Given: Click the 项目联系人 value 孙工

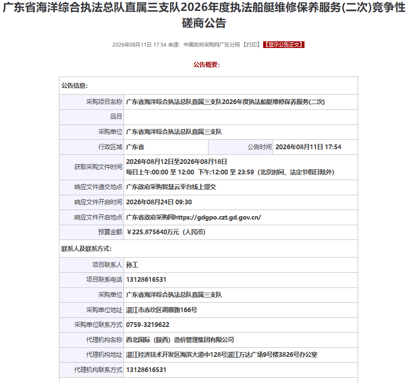Looking at the screenshot, I should 132,265.
